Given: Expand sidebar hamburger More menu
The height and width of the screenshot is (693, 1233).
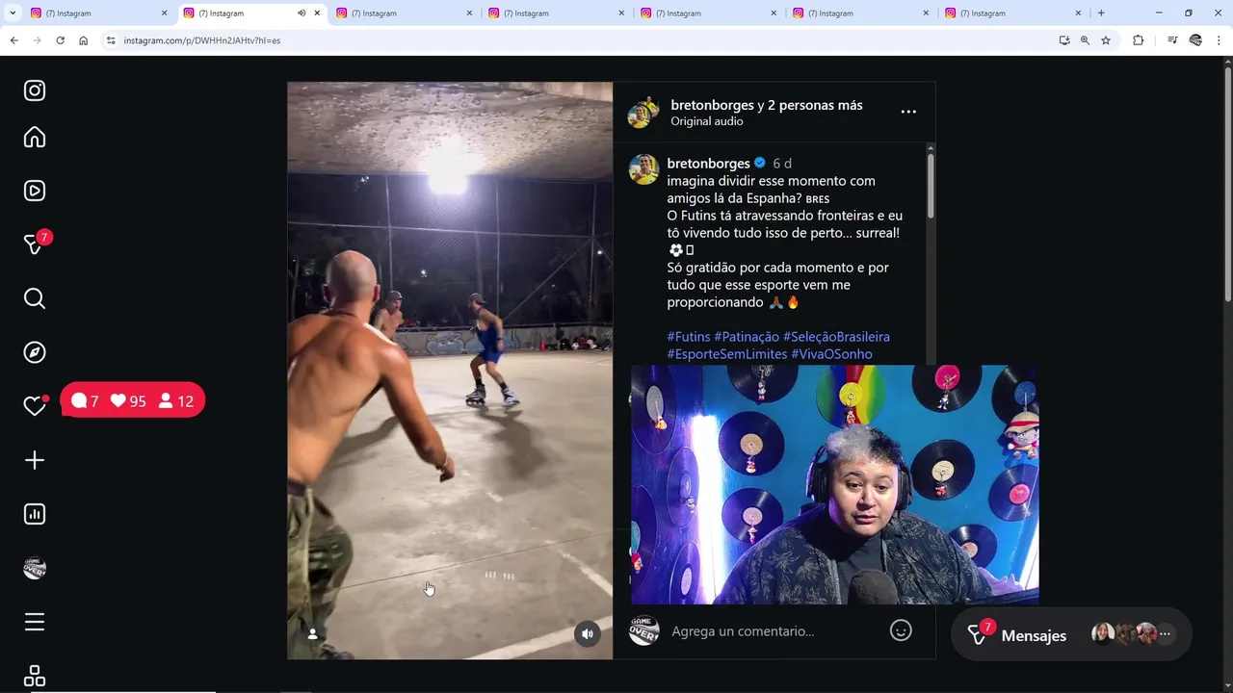Looking at the screenshot, I should 35,622.
